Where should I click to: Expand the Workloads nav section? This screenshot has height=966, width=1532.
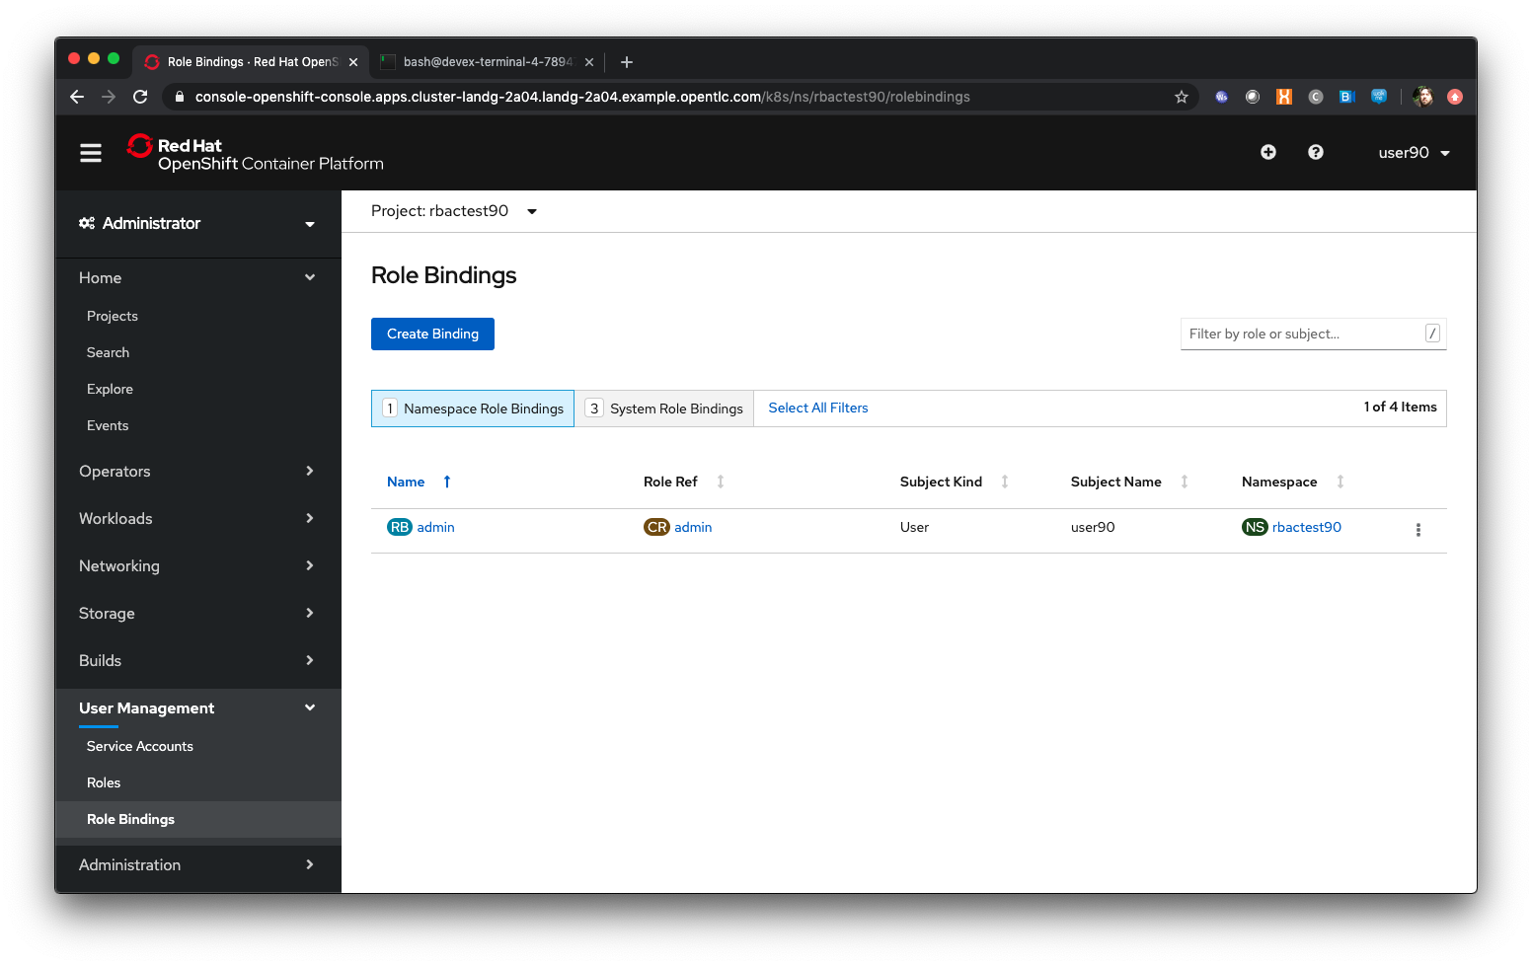point(197,519)
